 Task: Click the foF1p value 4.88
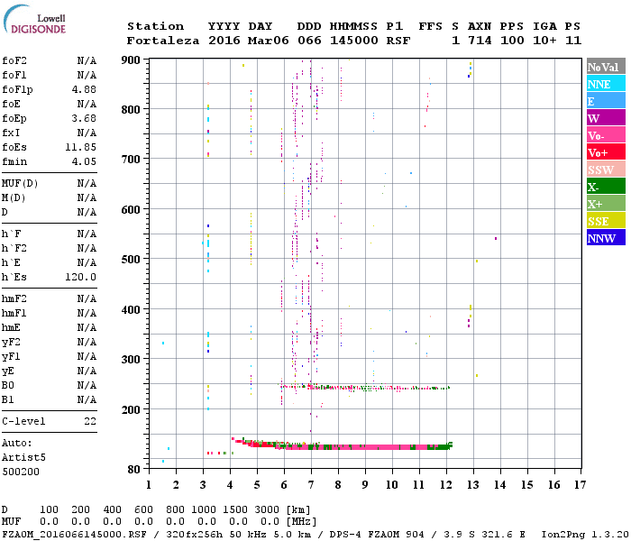[84, 89]
